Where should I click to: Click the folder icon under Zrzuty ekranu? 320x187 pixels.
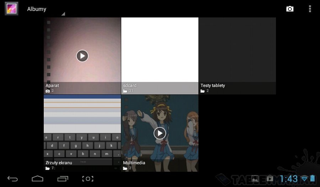tap(48, 168)
